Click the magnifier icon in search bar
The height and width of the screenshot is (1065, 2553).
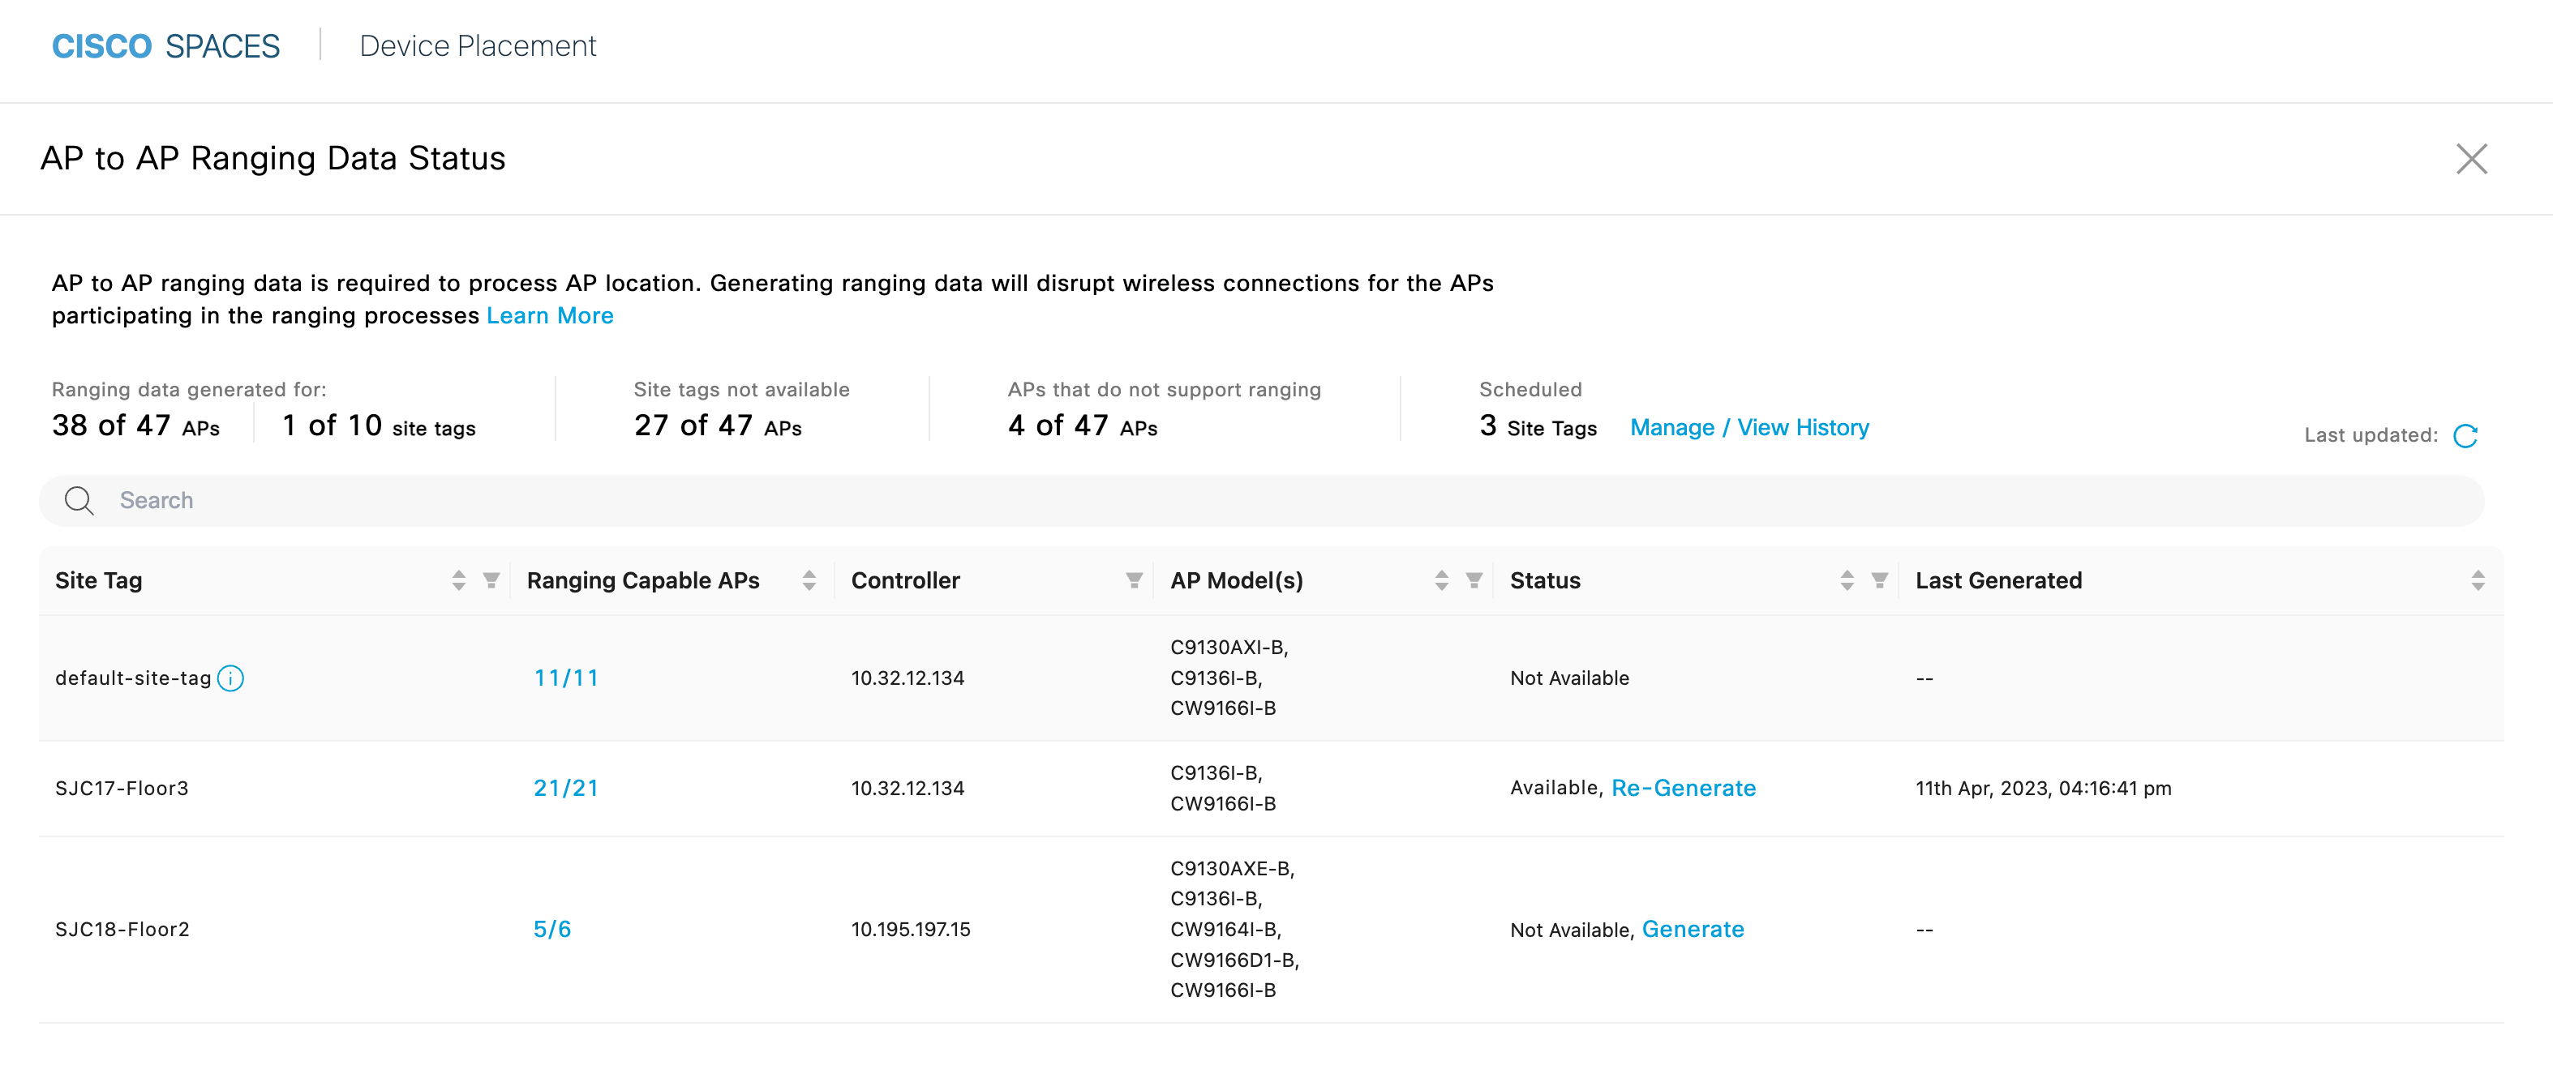pyautogui.click(x=79, y=500)
